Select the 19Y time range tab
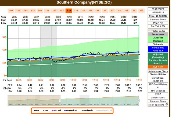Screen dimensions: 172x117 (x=18, y=11)
